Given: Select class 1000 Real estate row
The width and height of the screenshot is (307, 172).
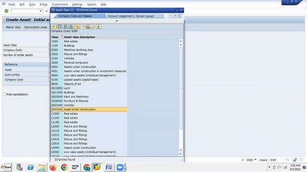Looking at the screenshot, I should tap(89, 42).
